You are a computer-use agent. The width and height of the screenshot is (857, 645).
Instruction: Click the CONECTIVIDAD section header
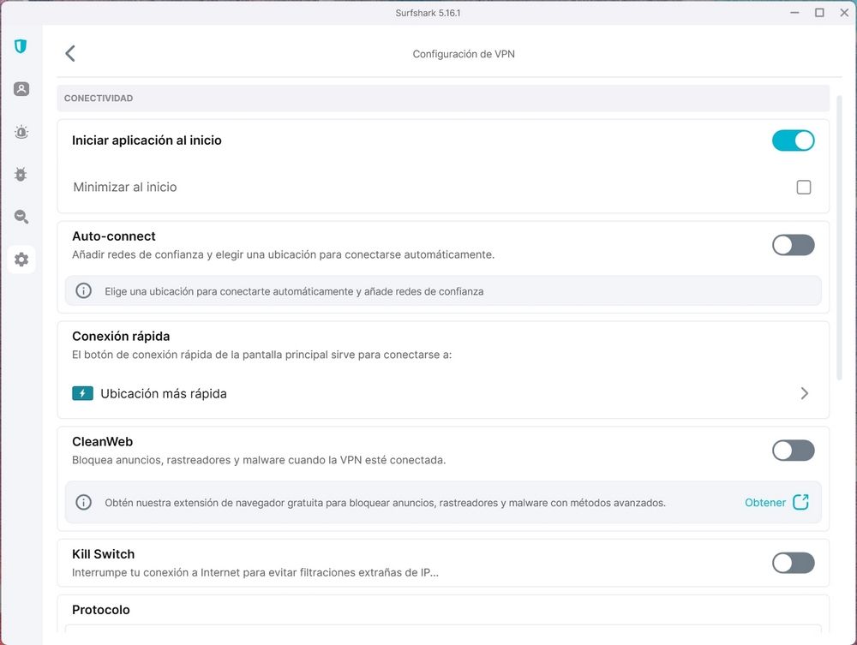pos(99,99)
